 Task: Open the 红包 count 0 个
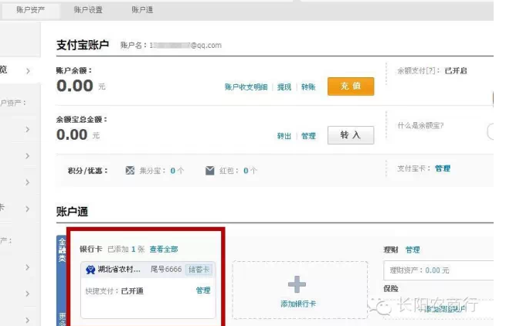[x=250, y=171]
